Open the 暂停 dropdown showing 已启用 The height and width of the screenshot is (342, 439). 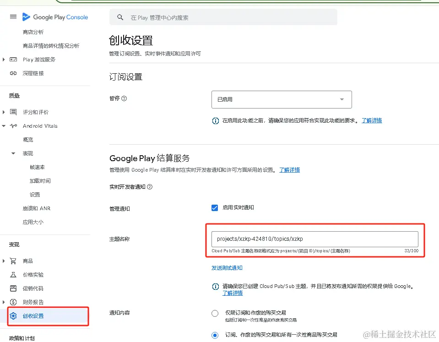(x=282, y=99)
